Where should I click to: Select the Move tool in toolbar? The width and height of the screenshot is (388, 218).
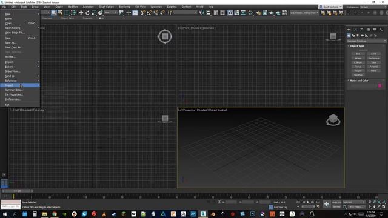[81, 13]
